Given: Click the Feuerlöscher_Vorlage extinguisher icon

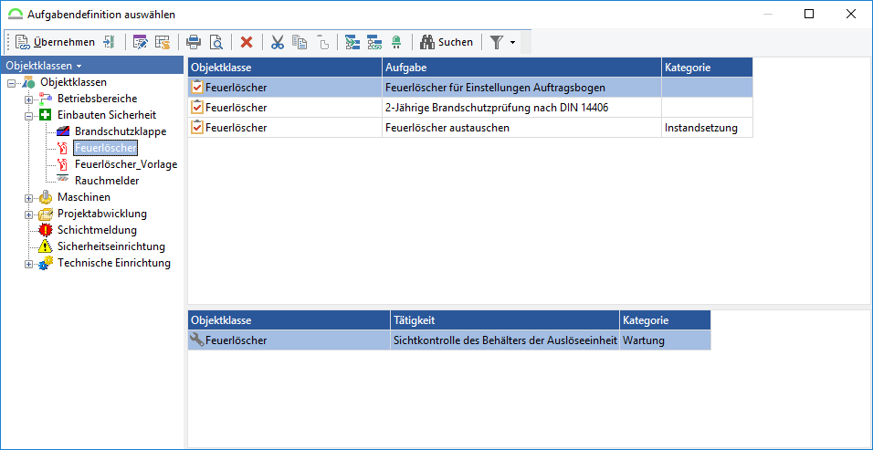Looking at the screenshot, I should coord(63,164).
